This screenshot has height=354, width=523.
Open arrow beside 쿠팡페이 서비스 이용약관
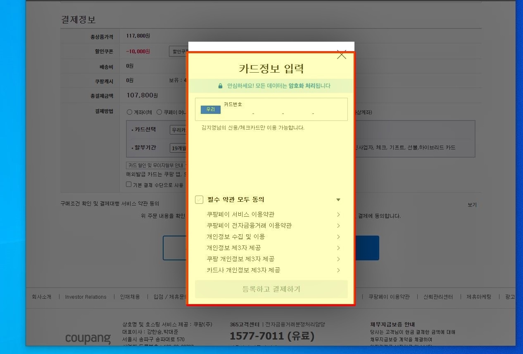point(338,215)
